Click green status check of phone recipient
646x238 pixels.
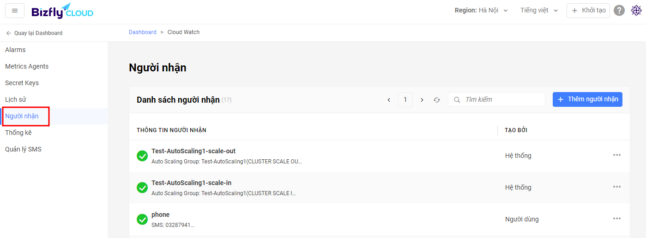[x=142, y=220]
